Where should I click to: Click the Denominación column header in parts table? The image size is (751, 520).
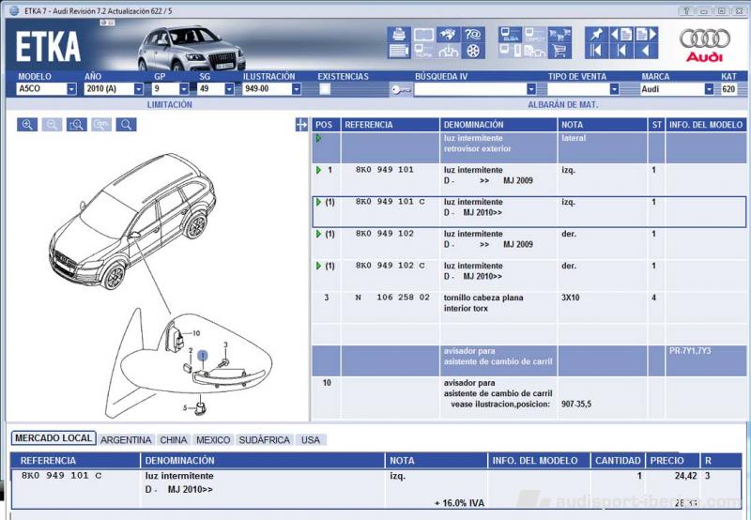[498, 125]
